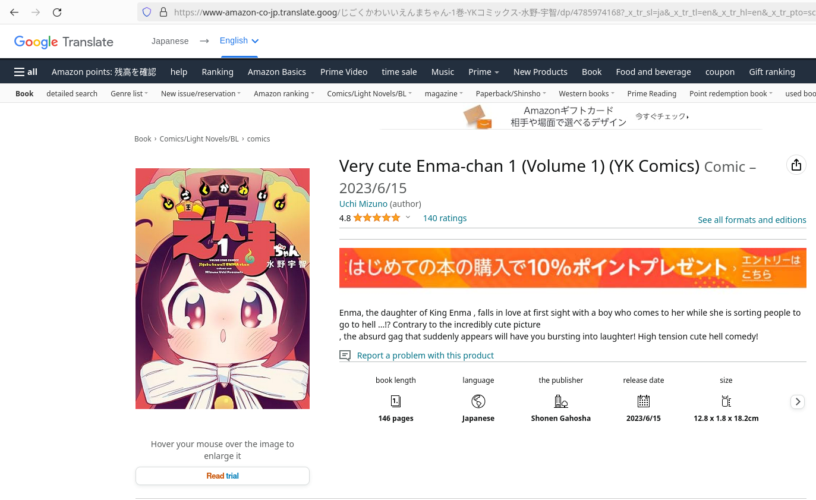Open the Ranking nav item
The height and width of the screenshot is (500, 816).
[218, 72]
